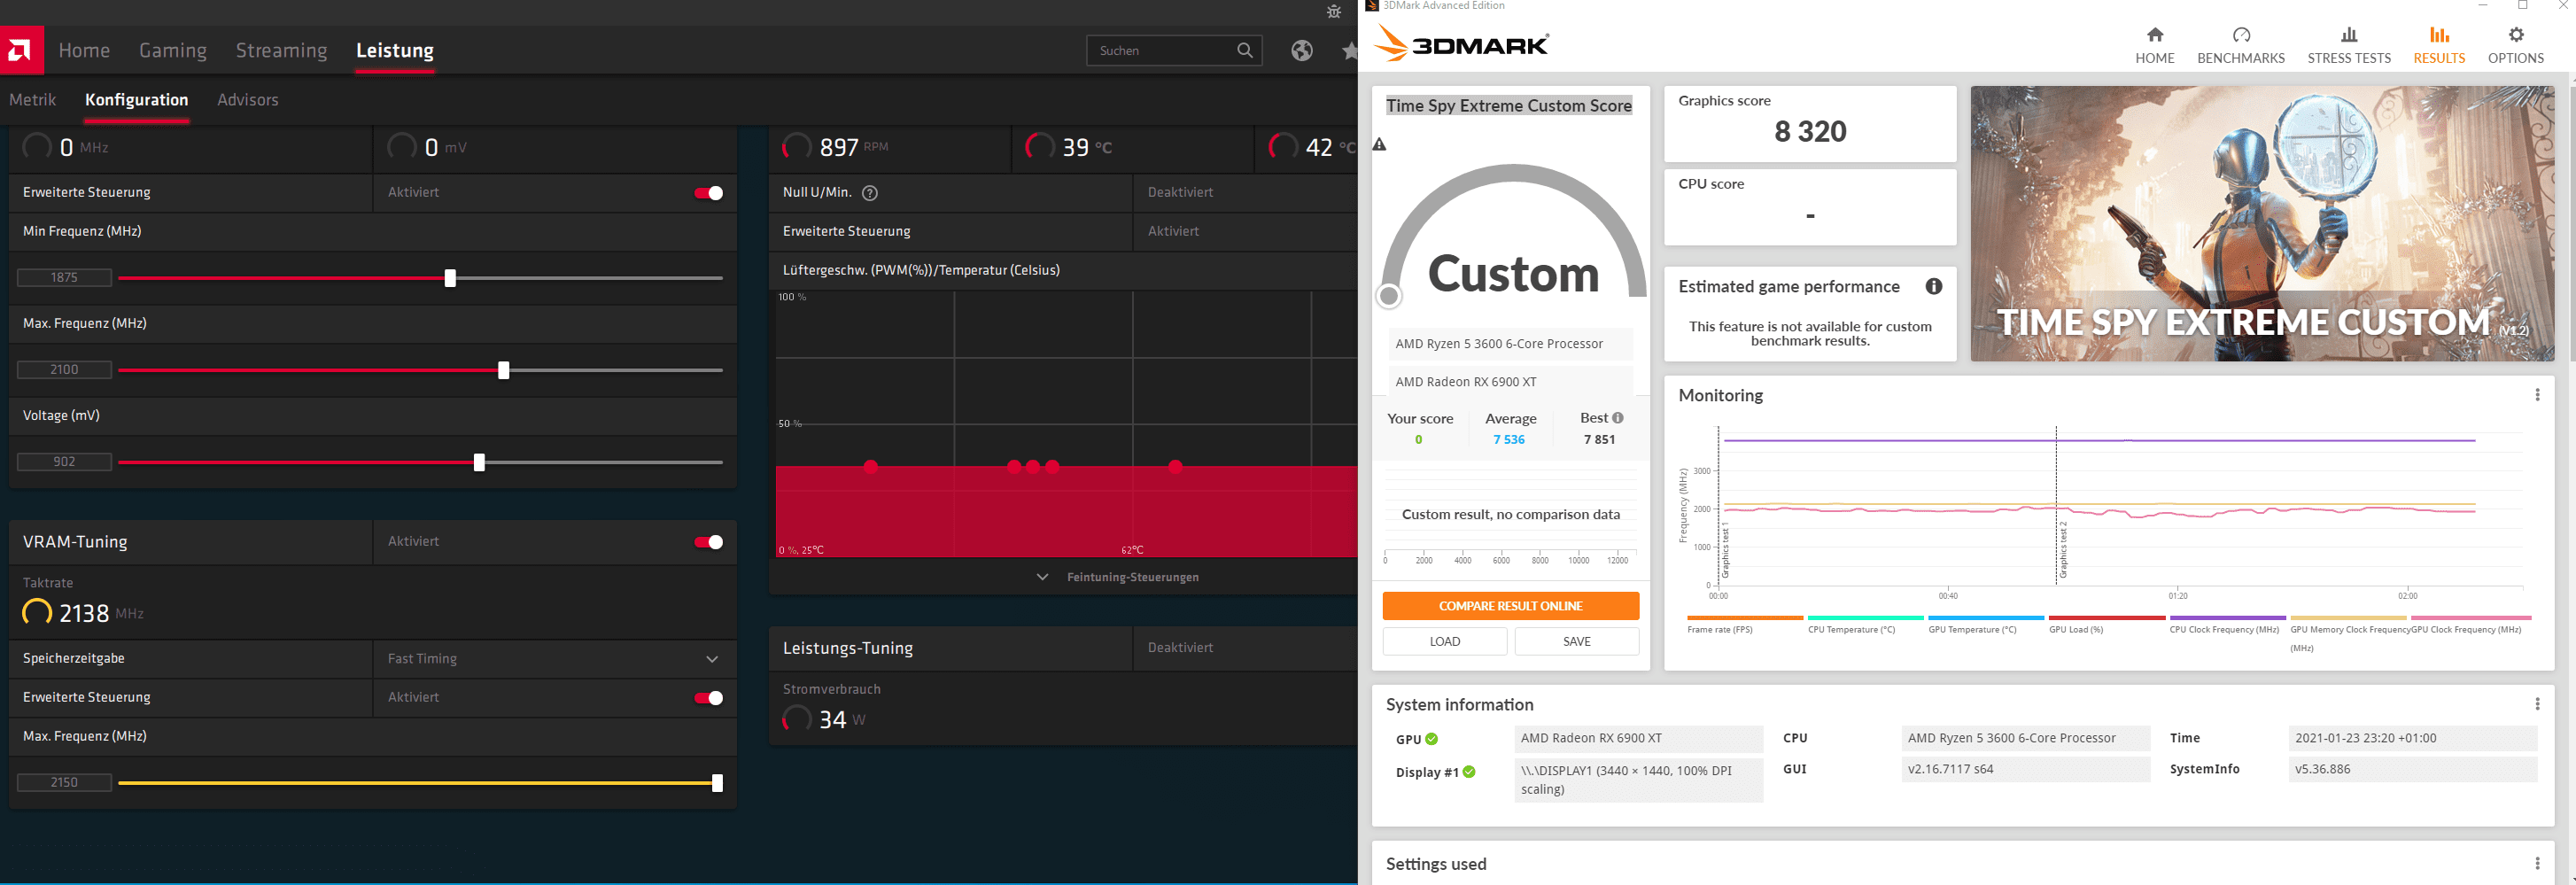Click the Voltage value box showing 902

pyautogui.click(x=64, y=462)
